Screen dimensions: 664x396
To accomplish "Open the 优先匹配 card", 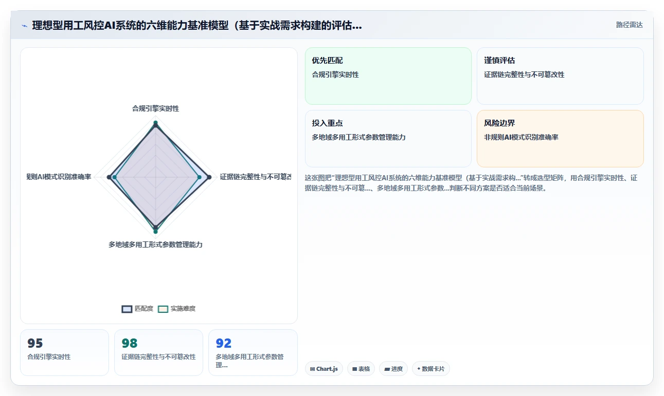I will click(x=388, y=76).
